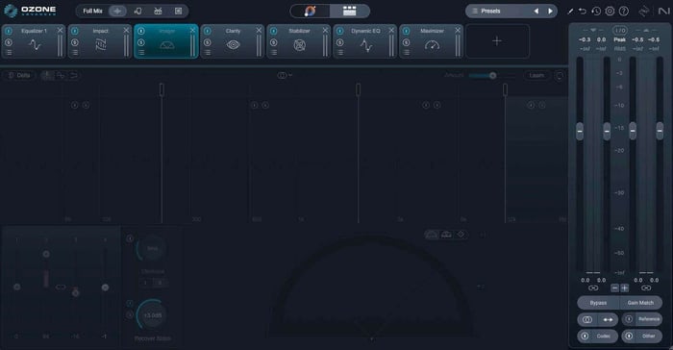Viewport: 673px width, 350px height.
Task: Toggle the Dither button
Action: coord(642,336)
